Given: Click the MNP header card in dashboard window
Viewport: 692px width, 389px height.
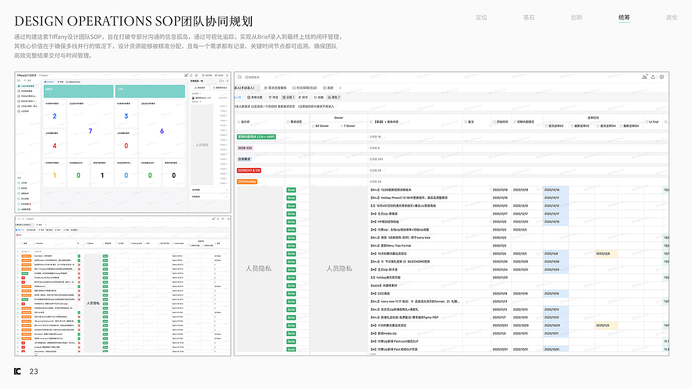Looking at the screenshot, I should [x=78, y=91].
